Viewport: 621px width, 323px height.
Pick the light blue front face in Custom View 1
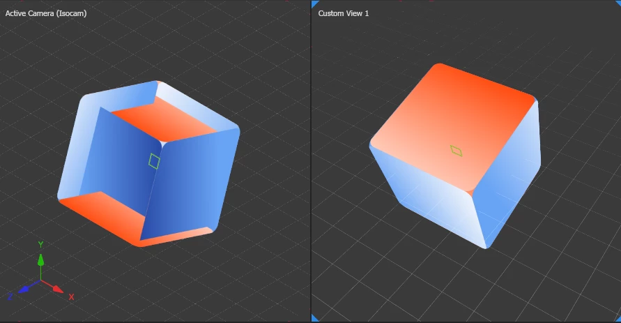coord(430,196)
